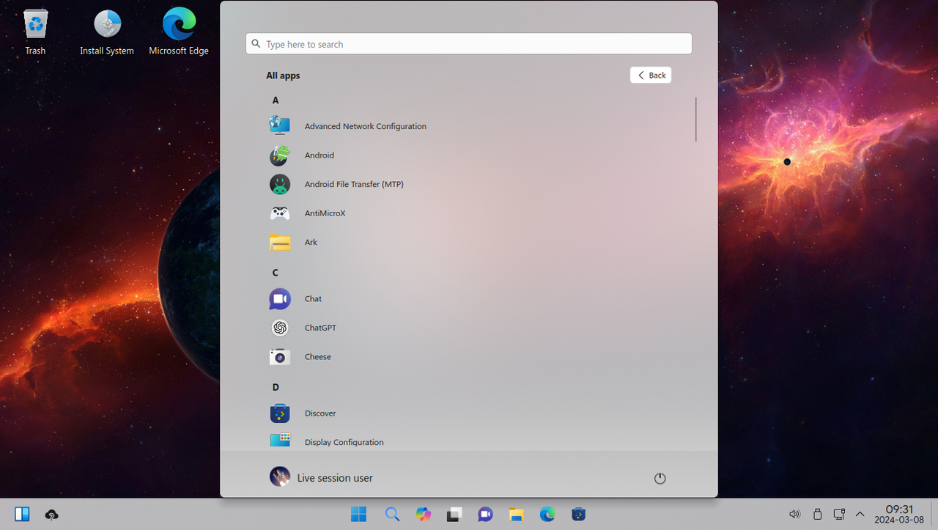
Task: Select the A letter section header
Action: pos(276,100)
